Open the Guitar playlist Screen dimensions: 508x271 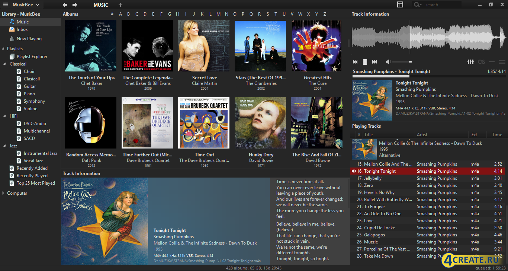pyautogui.click(x=30, y=86)
